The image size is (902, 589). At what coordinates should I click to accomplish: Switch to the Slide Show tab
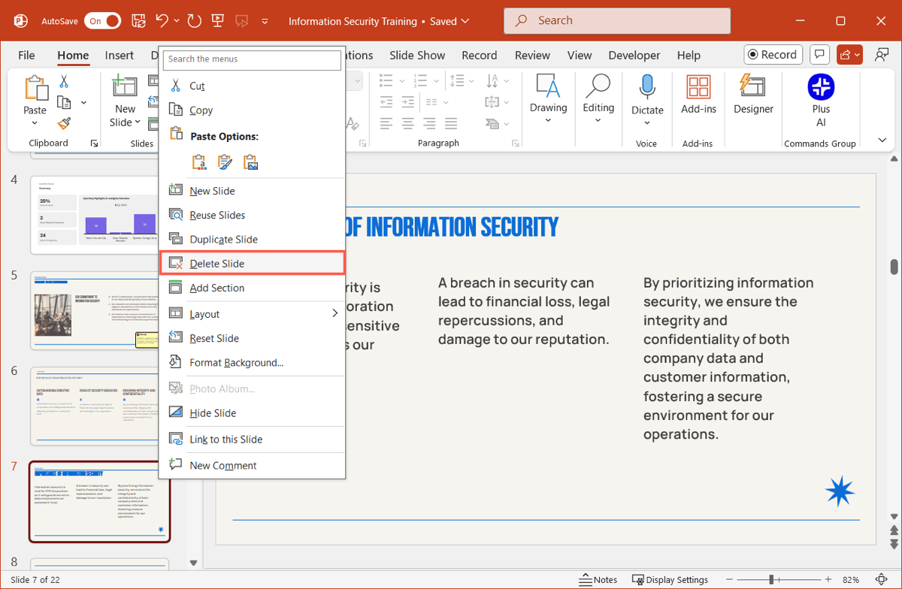pos(417,55)
